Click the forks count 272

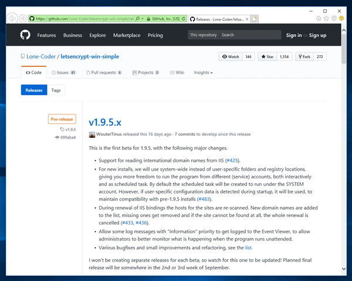coord(320,56)
